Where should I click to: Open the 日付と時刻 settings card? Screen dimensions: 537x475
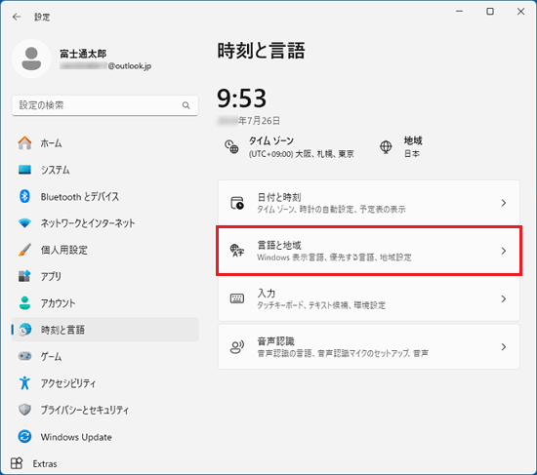[x=369, y=203]
